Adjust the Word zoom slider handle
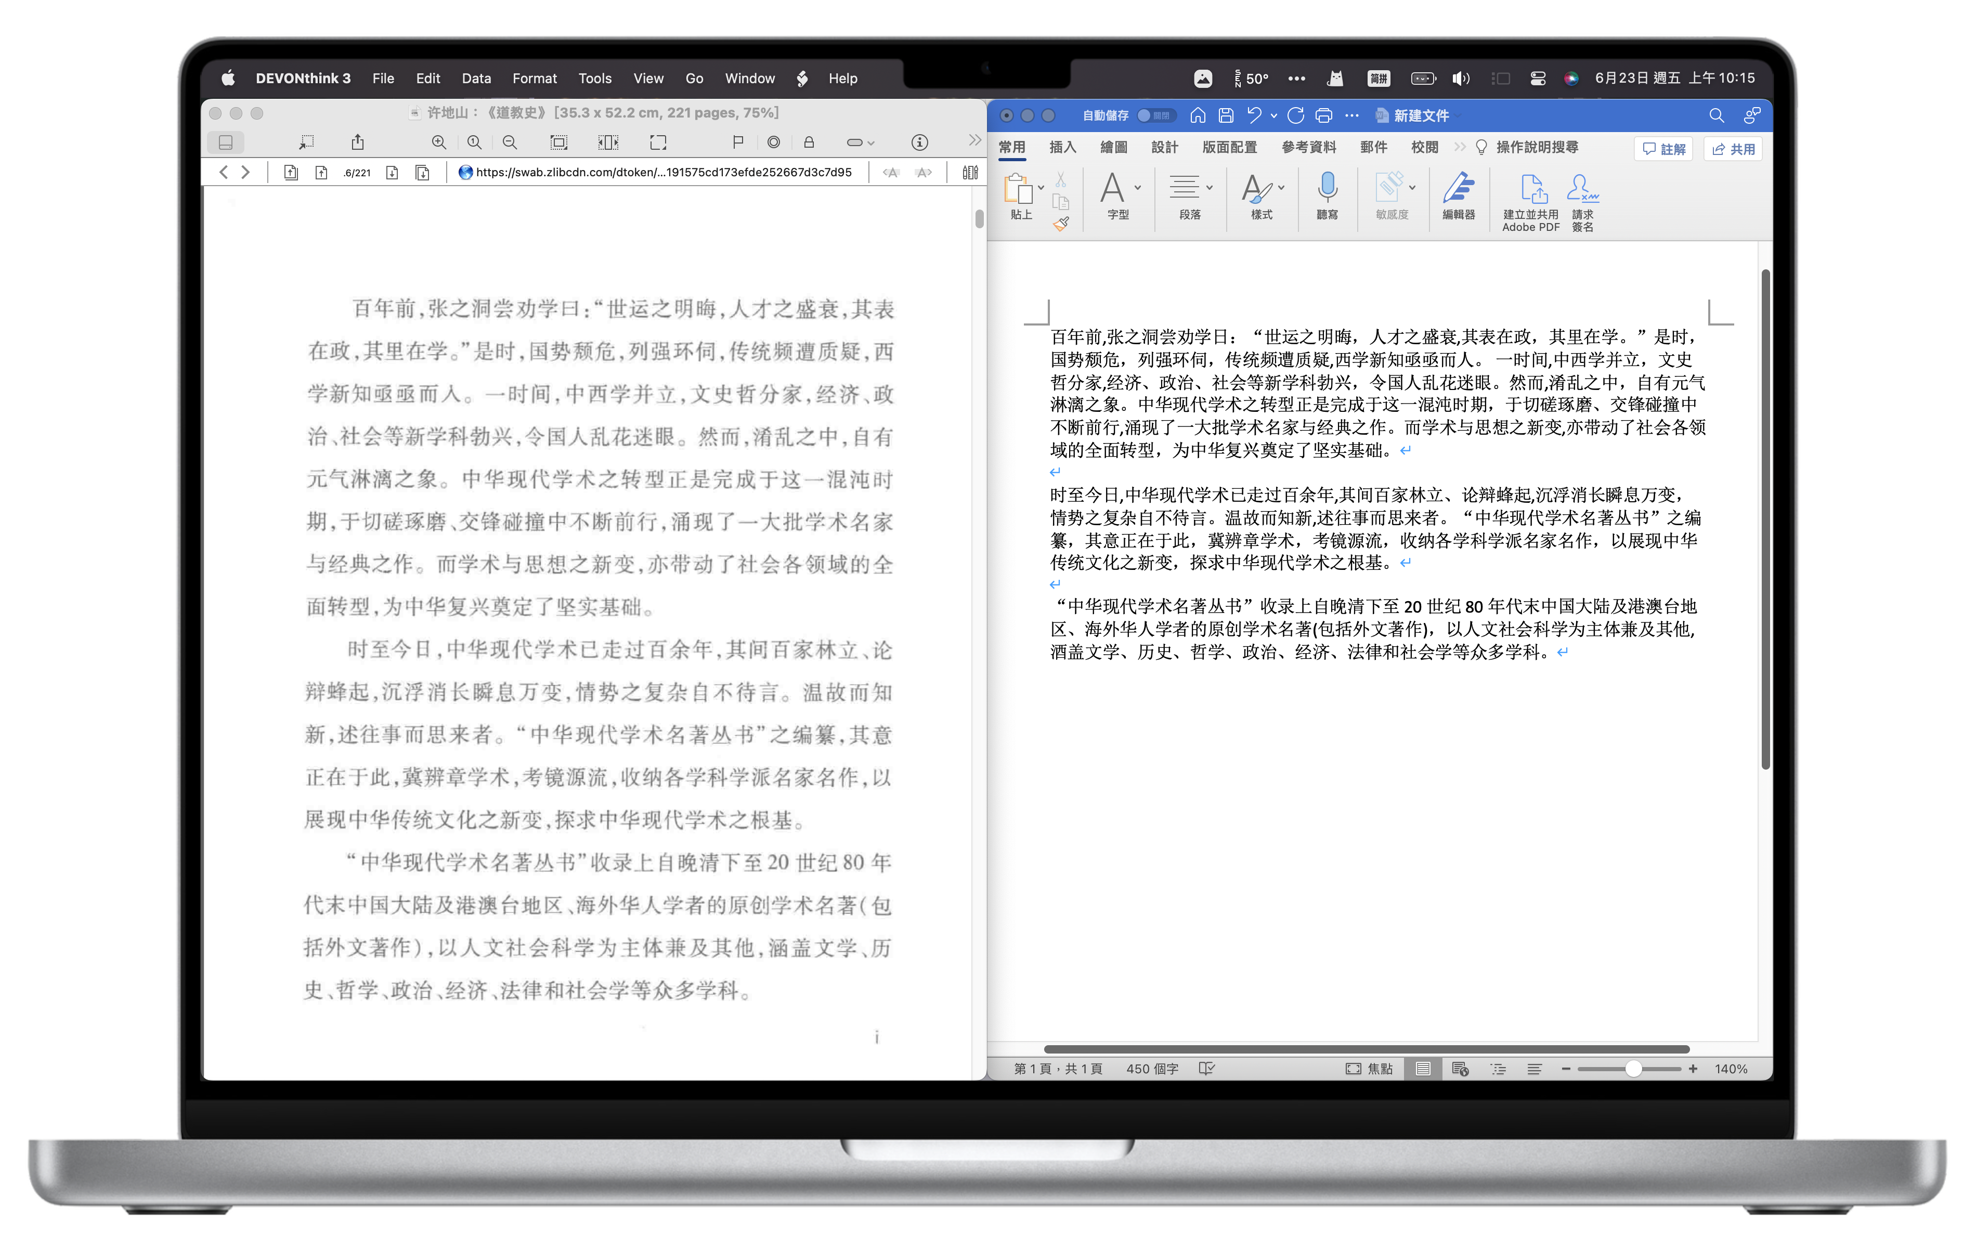 point(1633,1068)
